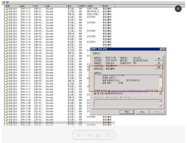This screenshot has height=143, width=187.
Task: Click the 확인 button
Action: (127, 112)
